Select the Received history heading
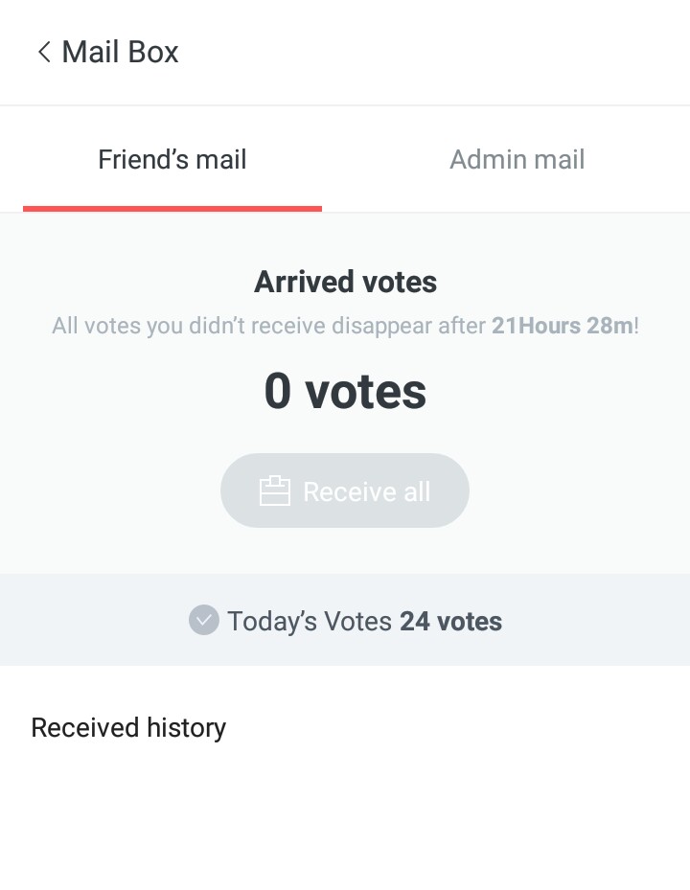This screenshot has height=890, width=690. pos(128,728)
